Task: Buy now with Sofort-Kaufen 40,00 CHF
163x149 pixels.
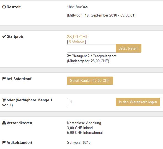Action: pyautogui.click(x=90, y=81)
